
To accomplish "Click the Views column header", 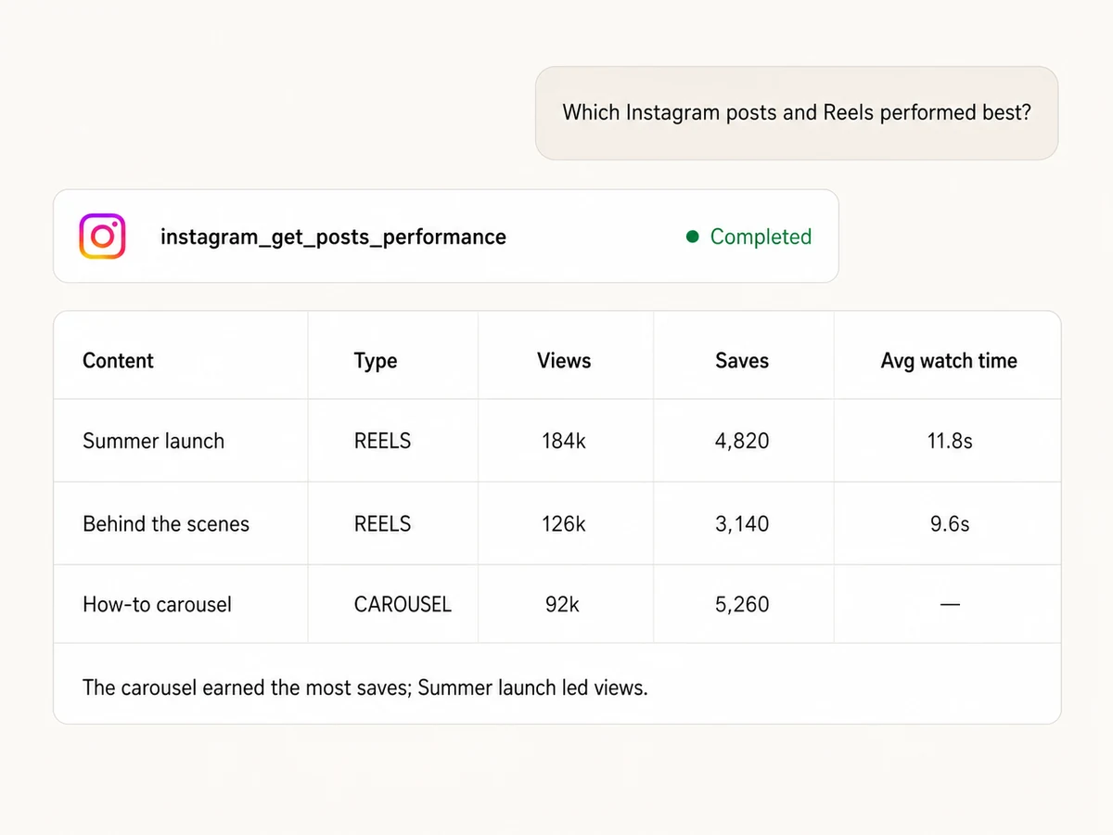I will (x=564, y=361).
